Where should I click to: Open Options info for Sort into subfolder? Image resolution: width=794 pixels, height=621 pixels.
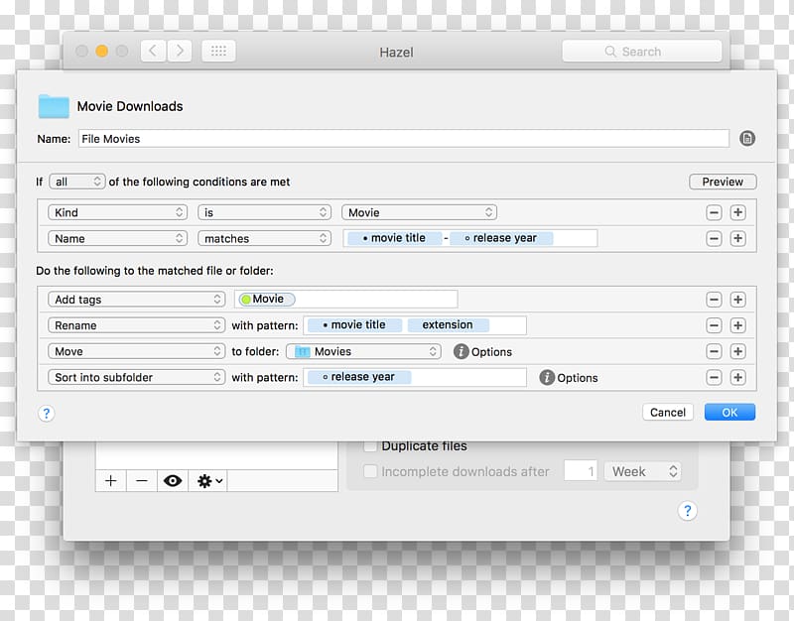(x=547, y=377)
